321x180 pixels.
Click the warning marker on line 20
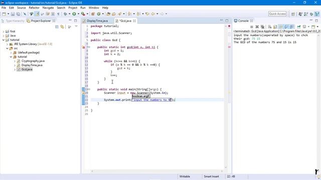(x=84, y=93)
